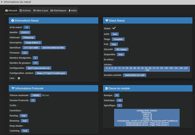The image size is (195, 135).
Task: Click the Dernière activité date badge
Action: tap(135, 75)
